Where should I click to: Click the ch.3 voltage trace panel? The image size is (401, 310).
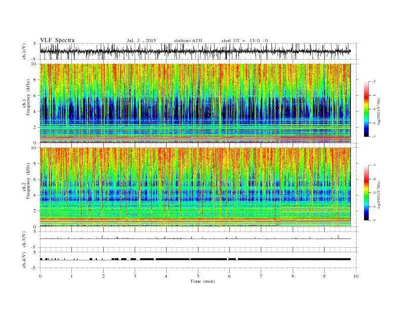199,240
